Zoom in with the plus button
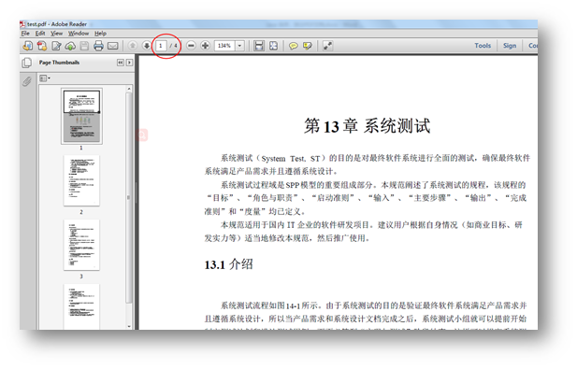This screenshot has height=369, width=577. coord(206,46)
